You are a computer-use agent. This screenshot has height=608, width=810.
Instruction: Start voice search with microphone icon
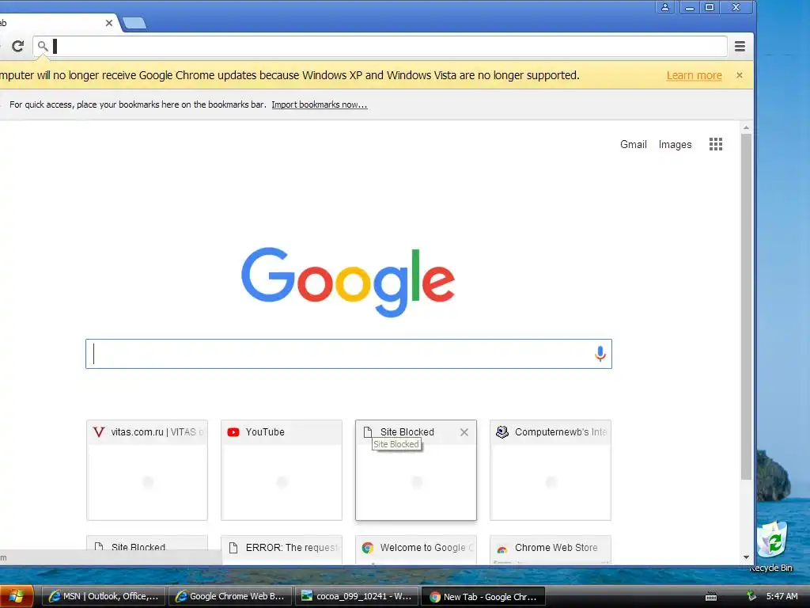click(x=600, y=354)
